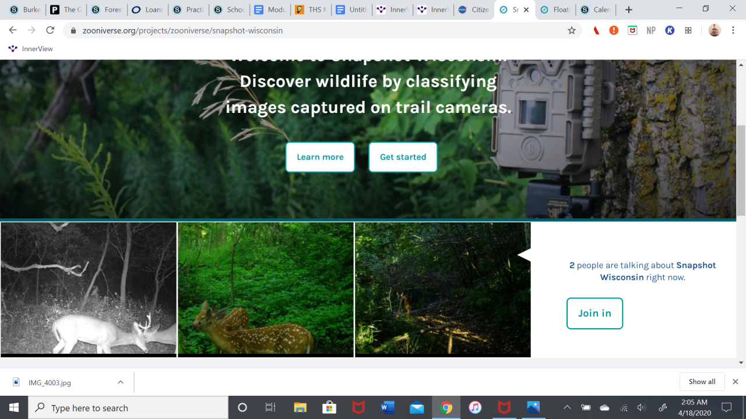746x419 pixels.
Task: Open the Chrome profile avatar
Action: coord(715,30)
